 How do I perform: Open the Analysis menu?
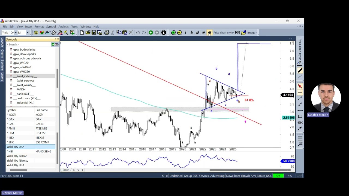click(63, 27)
